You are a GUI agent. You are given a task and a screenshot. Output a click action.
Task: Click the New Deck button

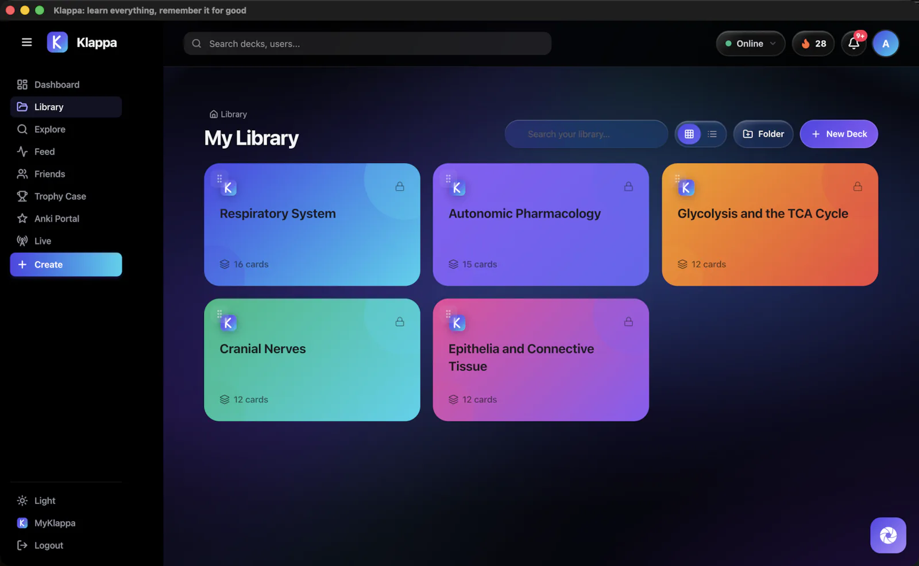click(x=839, y=134)
